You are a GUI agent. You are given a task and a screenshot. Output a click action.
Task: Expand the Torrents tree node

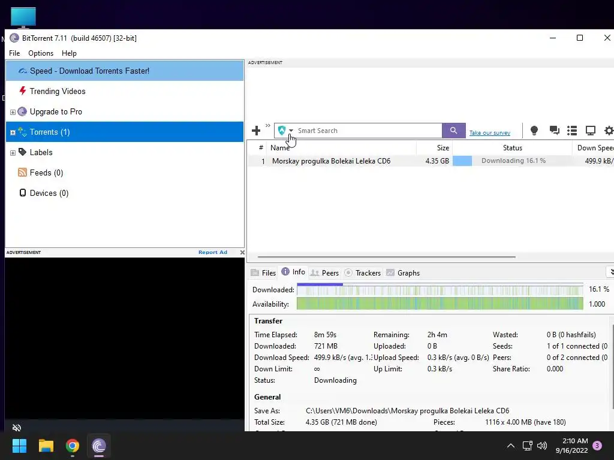13,132
